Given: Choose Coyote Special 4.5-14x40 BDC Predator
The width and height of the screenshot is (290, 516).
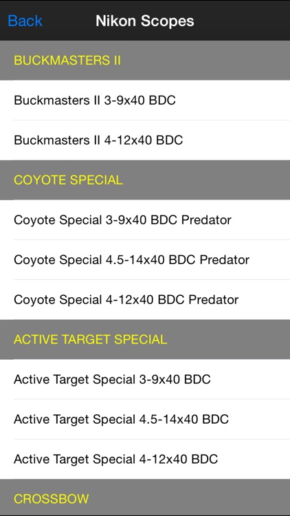Looking at the screenshot, I should point(145,259).
